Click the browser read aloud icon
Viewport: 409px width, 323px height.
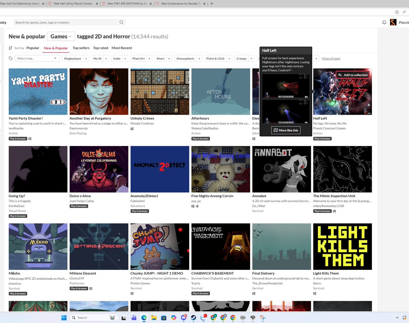coord(405,12)
